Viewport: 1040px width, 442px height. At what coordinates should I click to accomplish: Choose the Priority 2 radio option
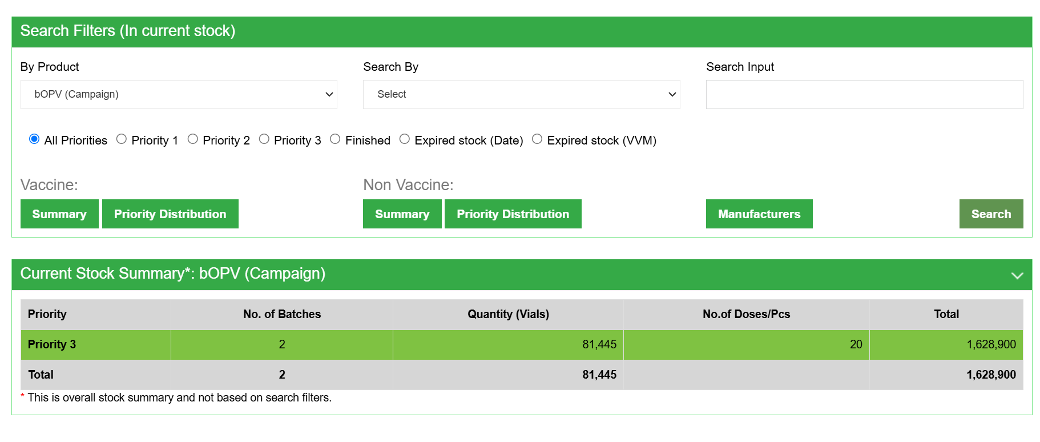click(193, 139)
